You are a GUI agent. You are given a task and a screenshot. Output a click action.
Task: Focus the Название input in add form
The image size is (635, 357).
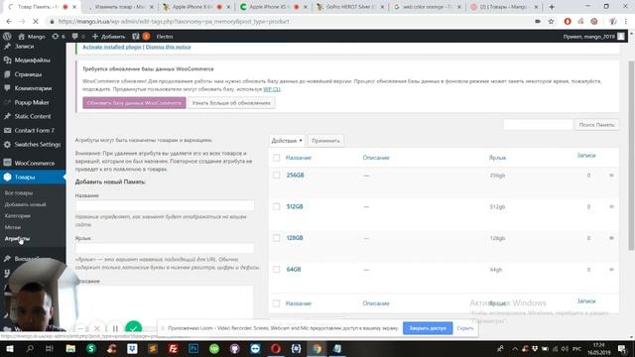coord(165,205)
